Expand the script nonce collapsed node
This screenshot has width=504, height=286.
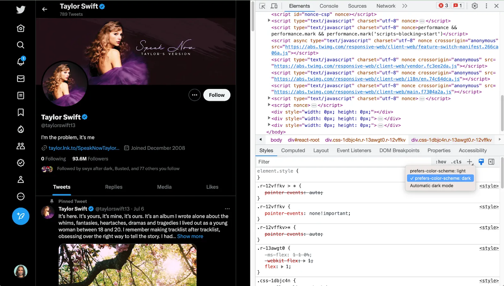tap(269, 105)
